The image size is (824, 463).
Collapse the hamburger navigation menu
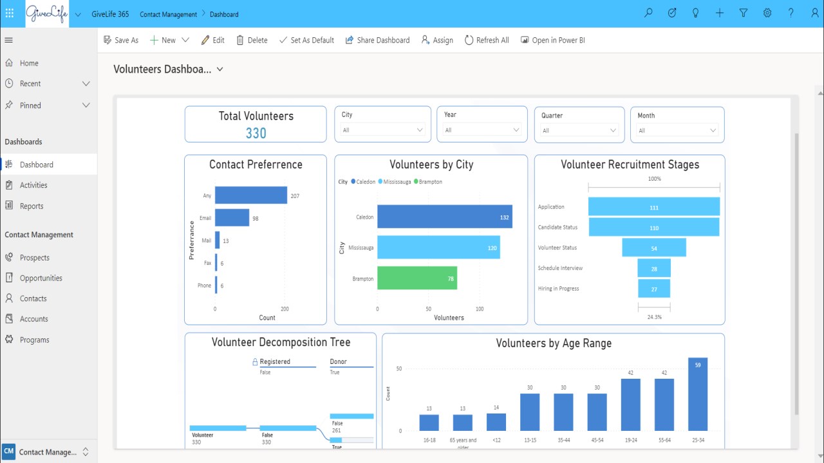(x=9, y=40)
